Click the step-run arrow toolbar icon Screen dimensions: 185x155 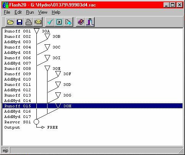pyautogui.click(x=68, y=22)
